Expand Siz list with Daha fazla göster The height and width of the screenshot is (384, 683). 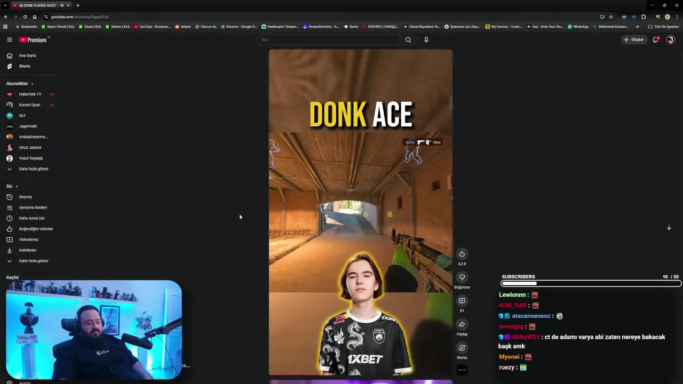click(33, 261)
